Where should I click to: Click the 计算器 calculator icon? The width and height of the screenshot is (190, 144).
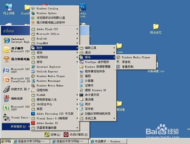82,81
